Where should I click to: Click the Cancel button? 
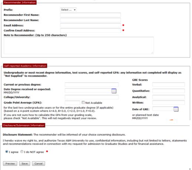(x=38, y=164)
